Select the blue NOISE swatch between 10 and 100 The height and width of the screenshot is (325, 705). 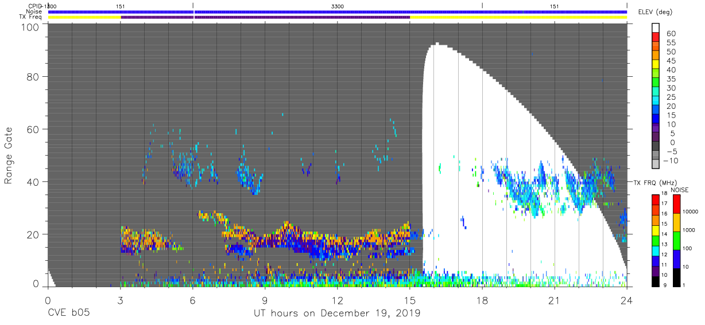pos(677,259)
